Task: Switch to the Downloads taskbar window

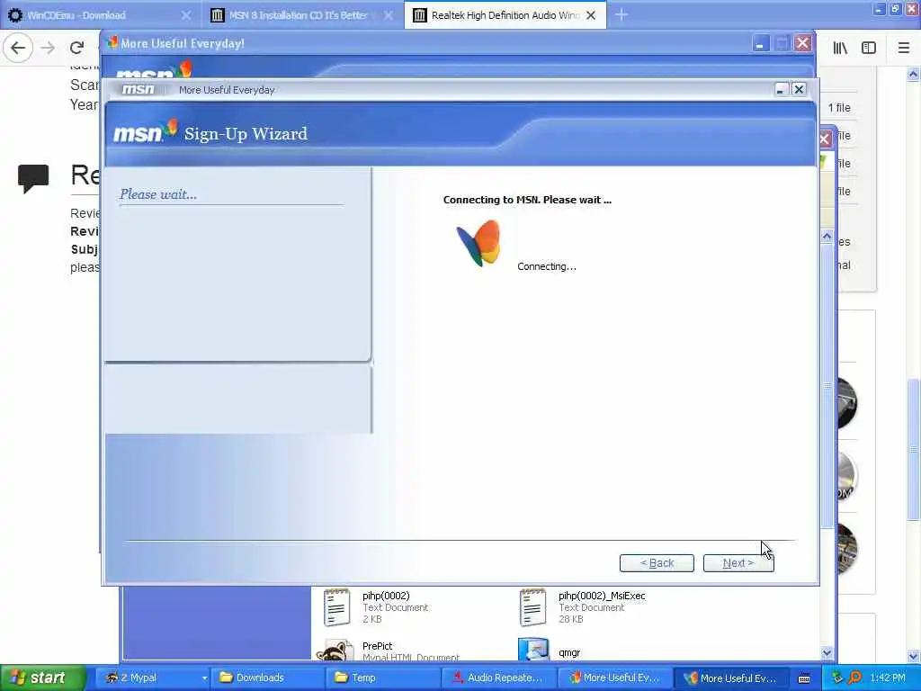Action: pos(268,678)
